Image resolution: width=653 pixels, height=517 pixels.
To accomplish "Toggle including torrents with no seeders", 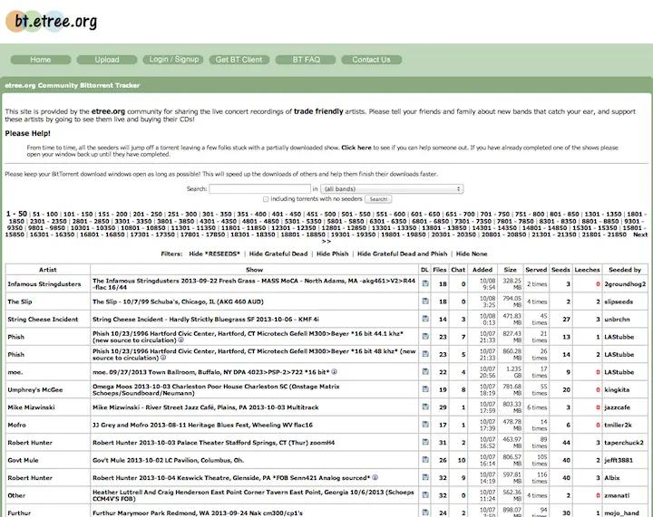I will 266,199.
